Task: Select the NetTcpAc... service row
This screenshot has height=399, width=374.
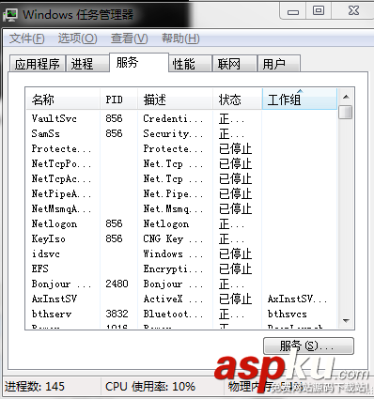Action: [181, 178]
